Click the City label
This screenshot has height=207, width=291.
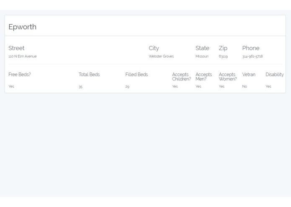(x=154, y=48)
